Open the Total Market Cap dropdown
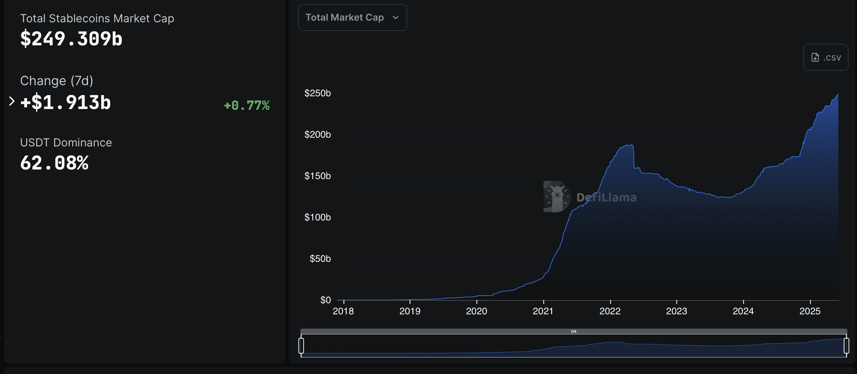 [352, 18]
